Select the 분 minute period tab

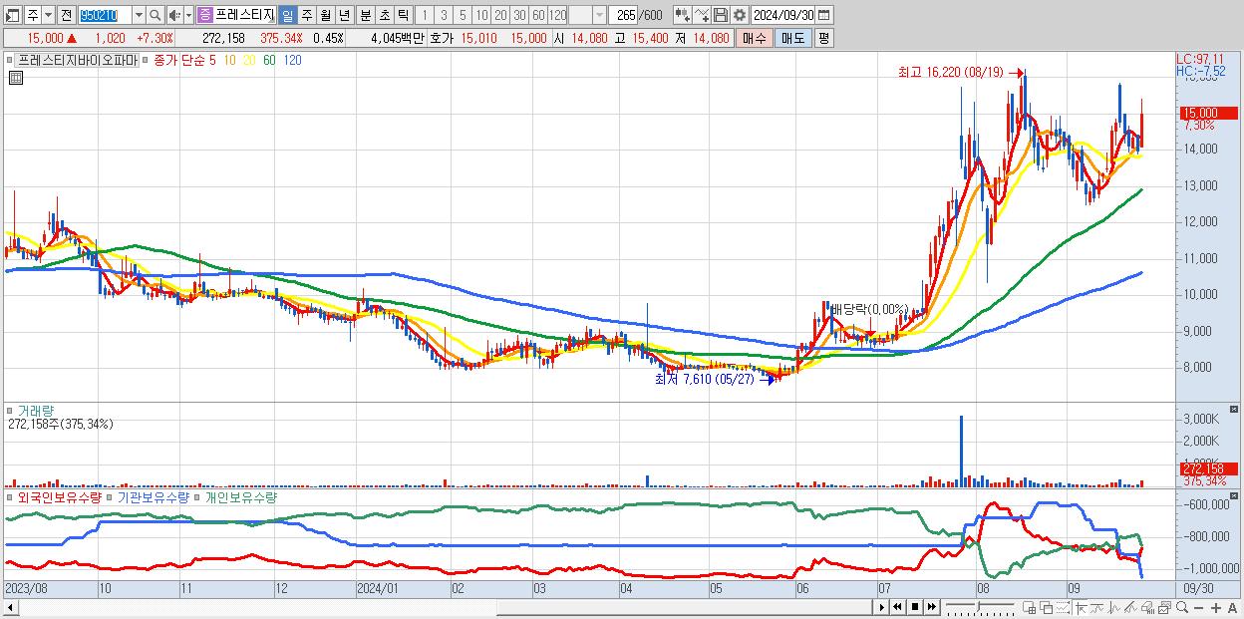365,15
